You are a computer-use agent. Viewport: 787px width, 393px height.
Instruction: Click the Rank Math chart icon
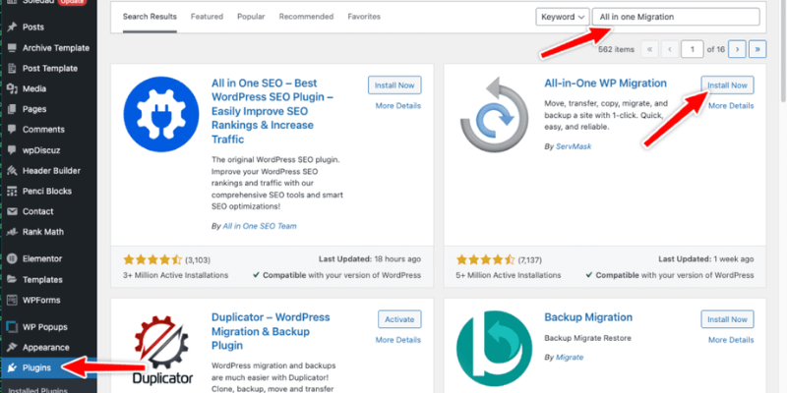coord(13,232)
